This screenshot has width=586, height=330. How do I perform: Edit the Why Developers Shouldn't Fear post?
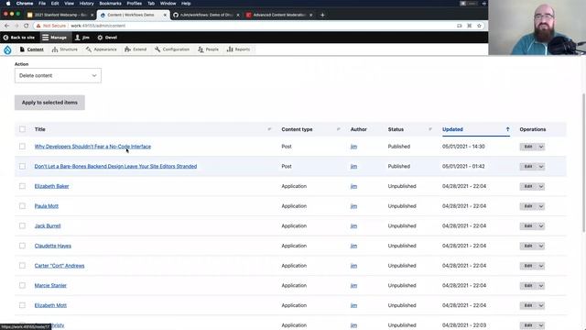(x=528, y=147)
